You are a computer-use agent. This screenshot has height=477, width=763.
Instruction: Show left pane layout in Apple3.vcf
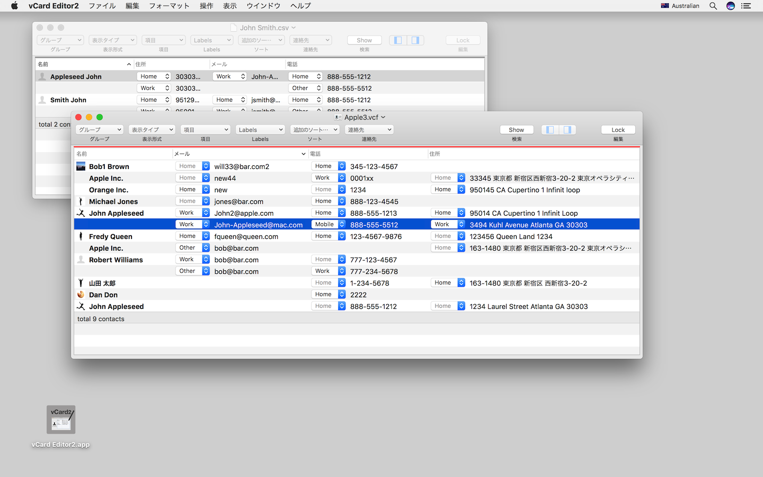[x=550, y=130]
